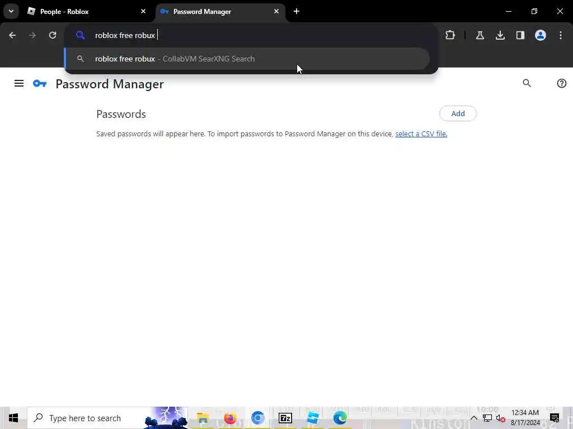Open the notification center icon
This screenshot has width=573, height=429.
(555, 418)
